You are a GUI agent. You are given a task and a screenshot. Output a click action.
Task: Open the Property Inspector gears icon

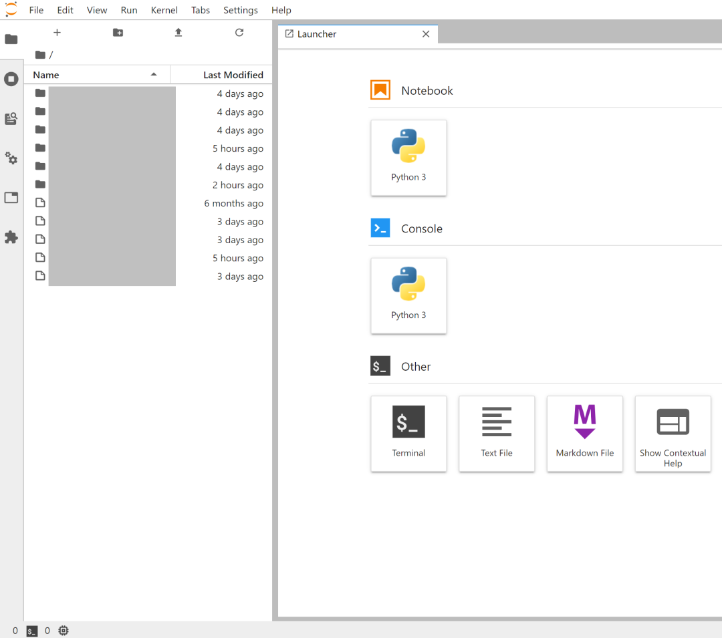coord(11,159)
